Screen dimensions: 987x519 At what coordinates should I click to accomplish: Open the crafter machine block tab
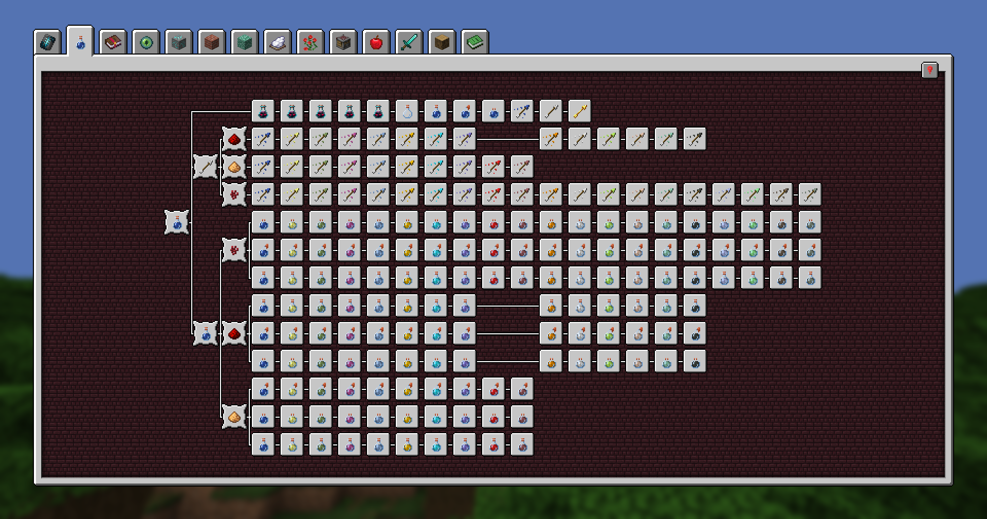[343, 42]
